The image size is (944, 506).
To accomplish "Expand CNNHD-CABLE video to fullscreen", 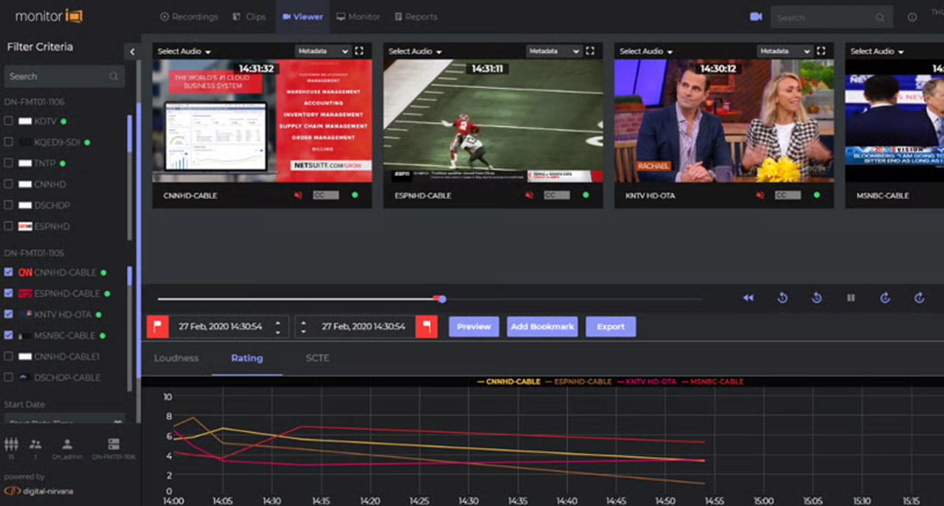I will pyautogui.click(x=359, y=51).
